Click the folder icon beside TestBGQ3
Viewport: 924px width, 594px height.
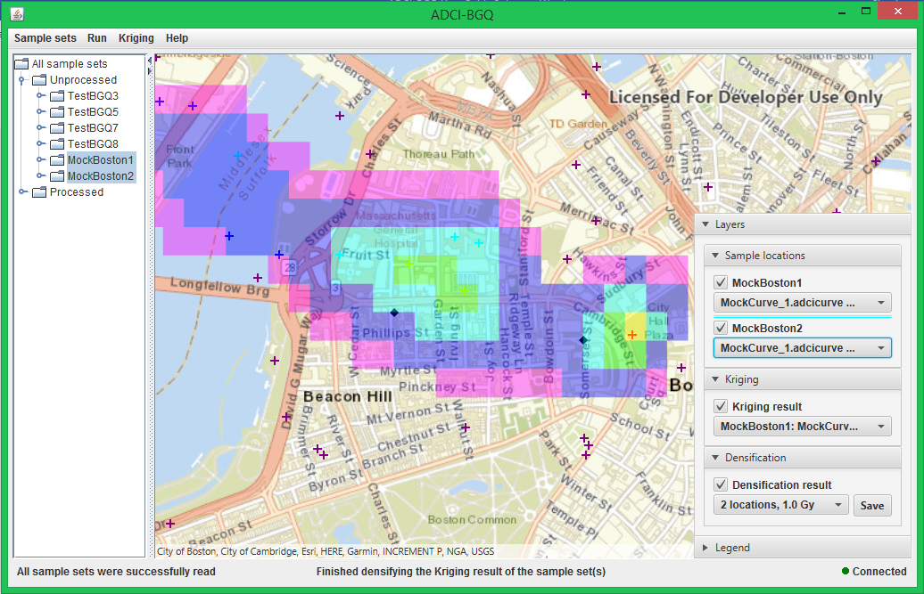[57, 96]
